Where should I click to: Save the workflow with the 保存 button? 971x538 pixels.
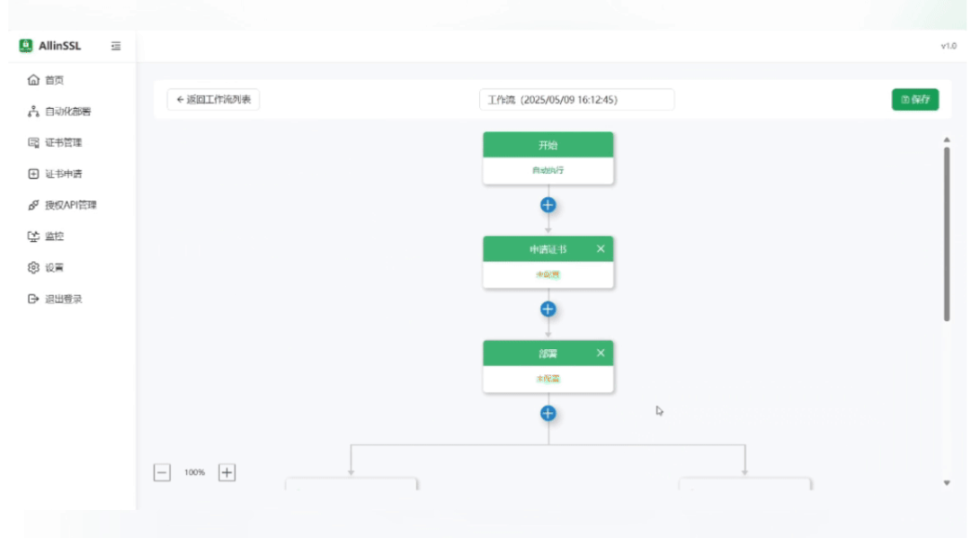pyautogui.click(x=915, y=100)
